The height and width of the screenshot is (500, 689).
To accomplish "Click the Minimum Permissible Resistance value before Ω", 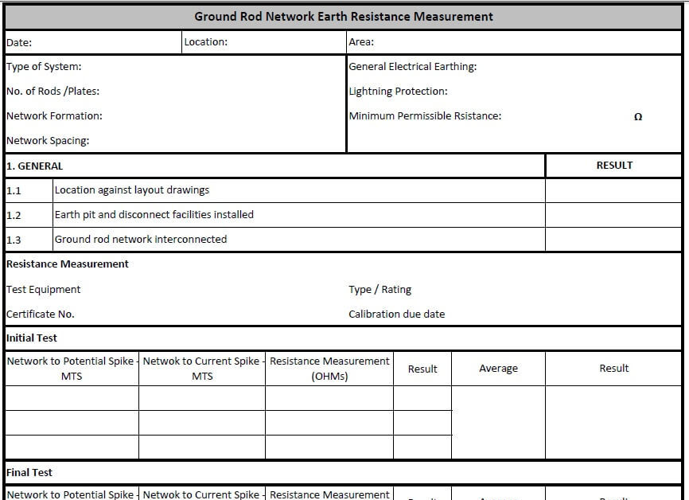I will 589,115.
